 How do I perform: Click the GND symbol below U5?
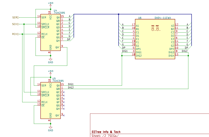[x=51, y=128]
